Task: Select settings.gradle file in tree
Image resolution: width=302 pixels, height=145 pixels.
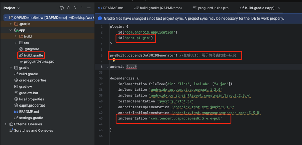Action: tap(31, 118)
